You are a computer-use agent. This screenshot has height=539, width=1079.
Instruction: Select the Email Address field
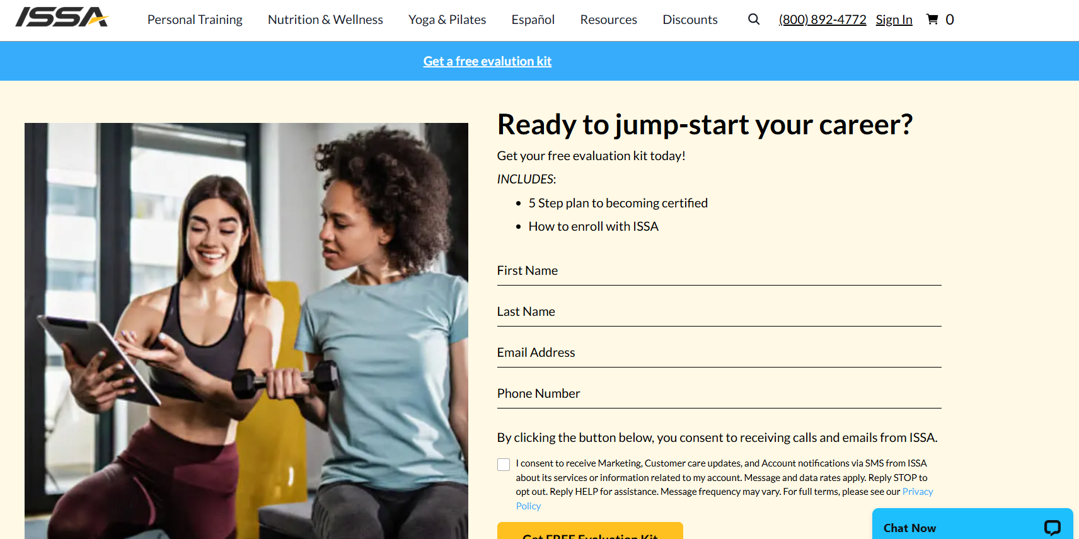(x=719, y=353)
